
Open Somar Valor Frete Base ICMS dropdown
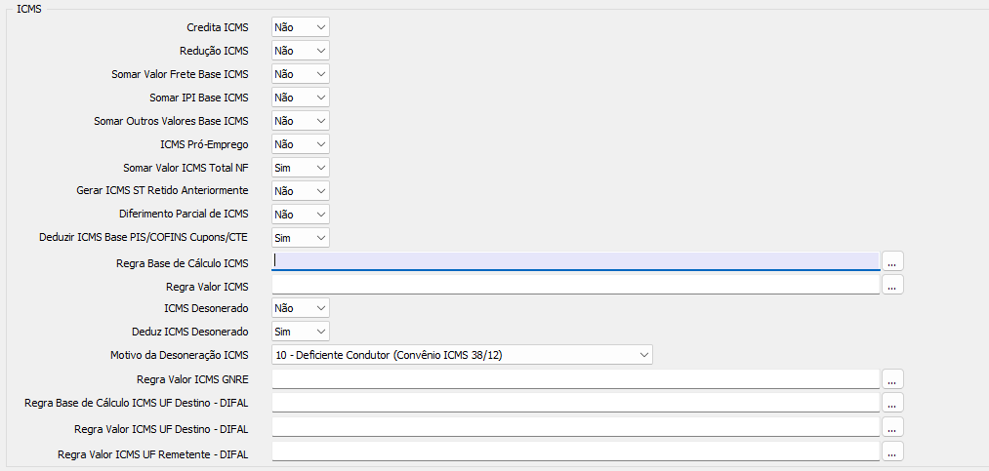click(301, 74)
